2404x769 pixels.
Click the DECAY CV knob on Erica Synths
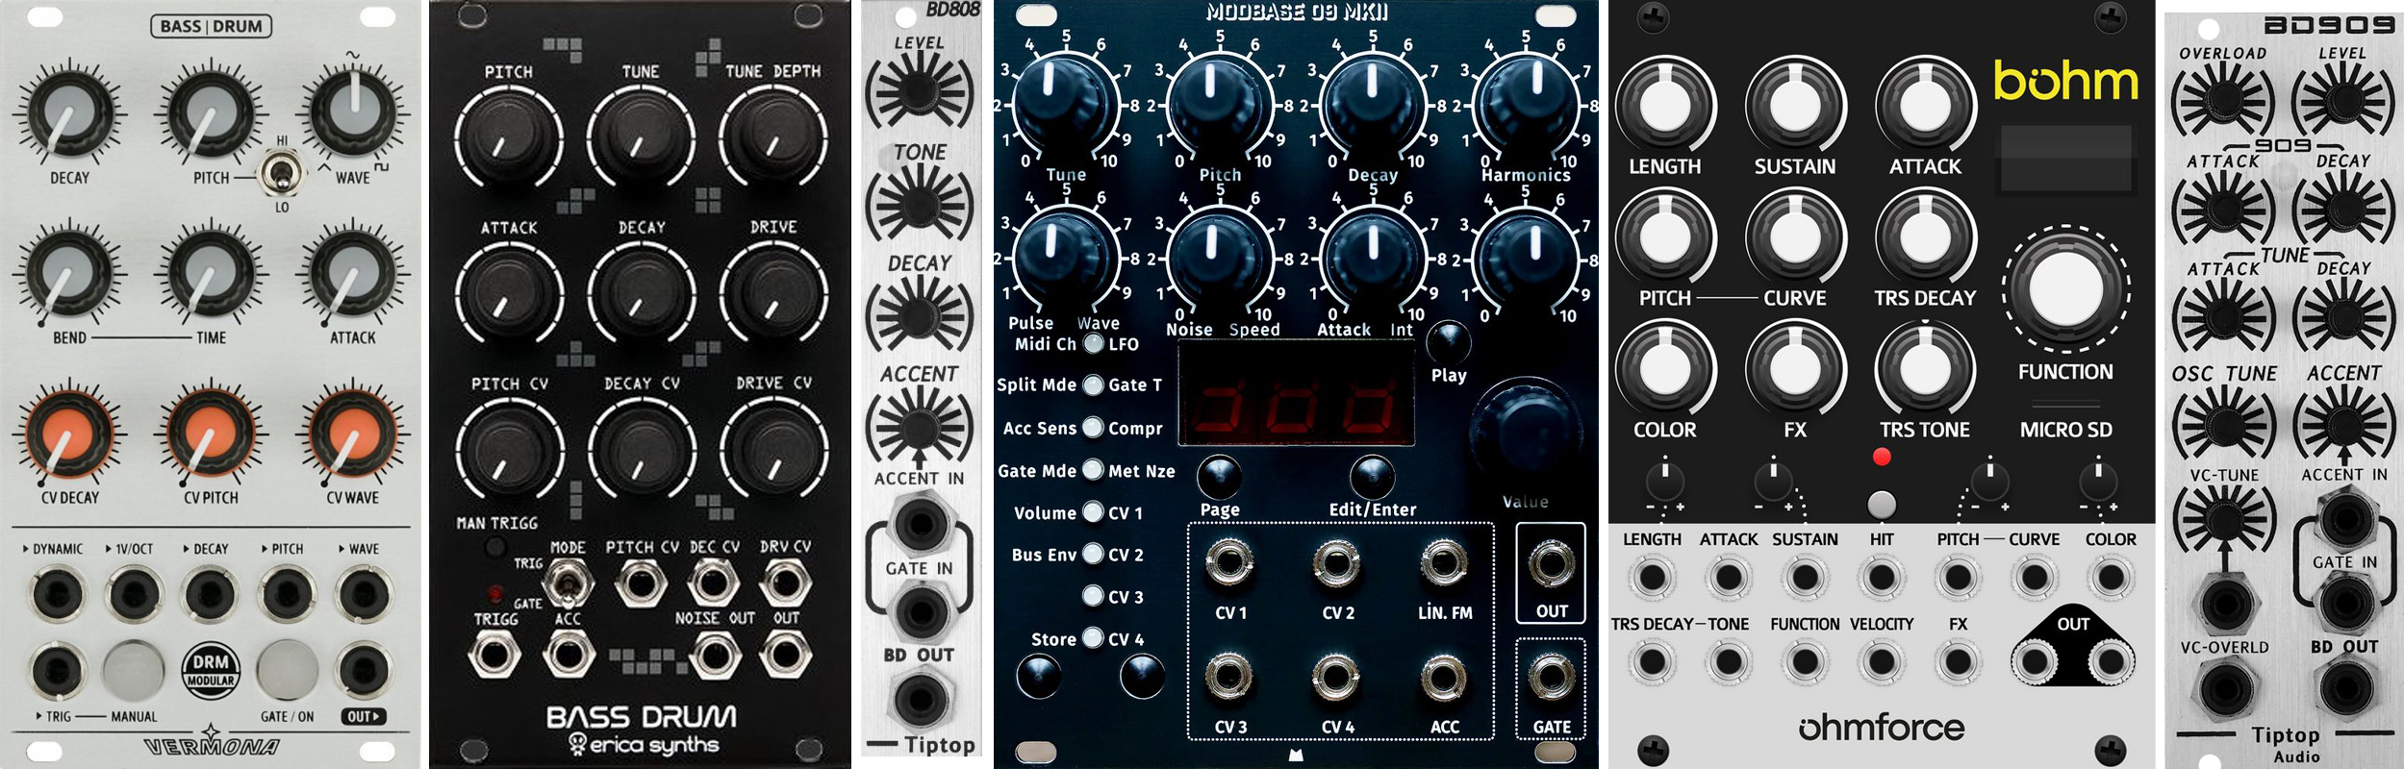641,452
